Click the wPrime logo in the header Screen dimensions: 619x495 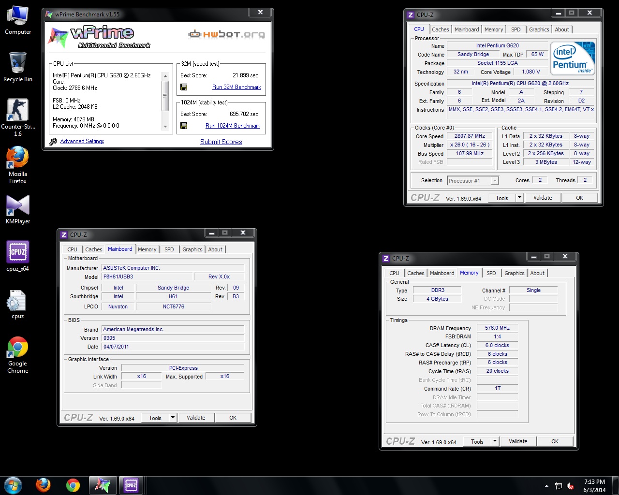(99, 37)
